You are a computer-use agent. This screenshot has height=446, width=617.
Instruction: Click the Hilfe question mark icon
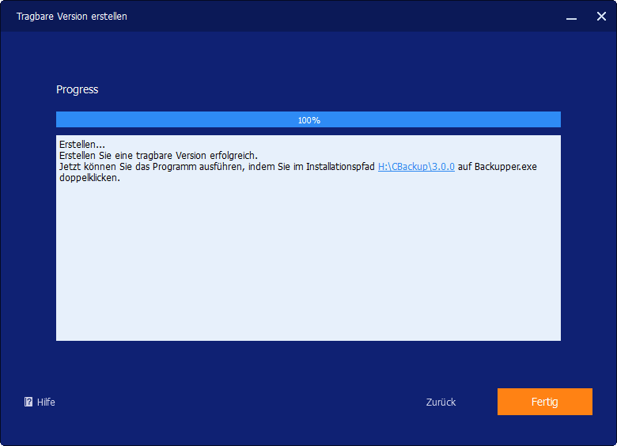tap(28, 403)
